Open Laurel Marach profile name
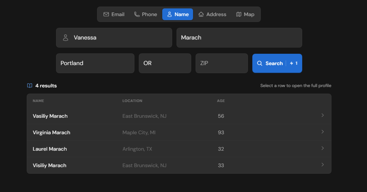 click(x=50, y=149)
